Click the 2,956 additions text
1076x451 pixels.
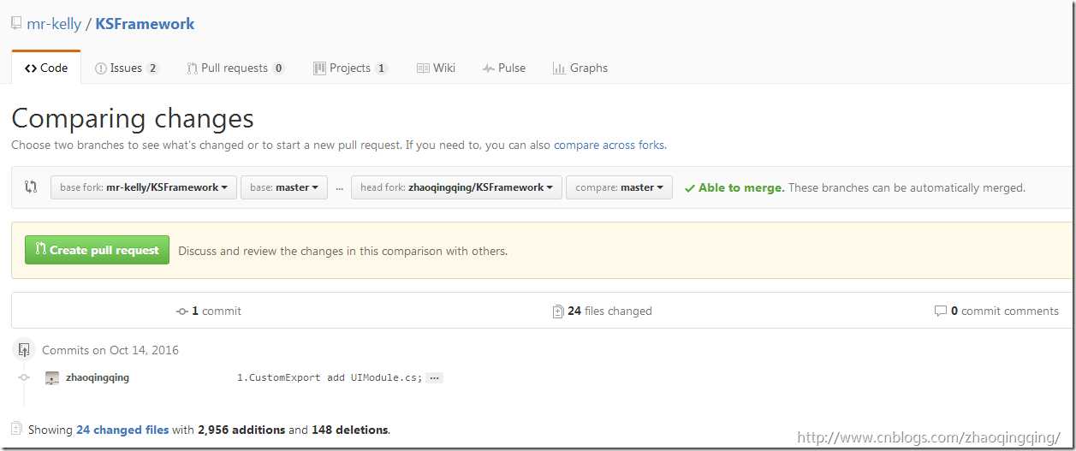(x=241, y=430)
